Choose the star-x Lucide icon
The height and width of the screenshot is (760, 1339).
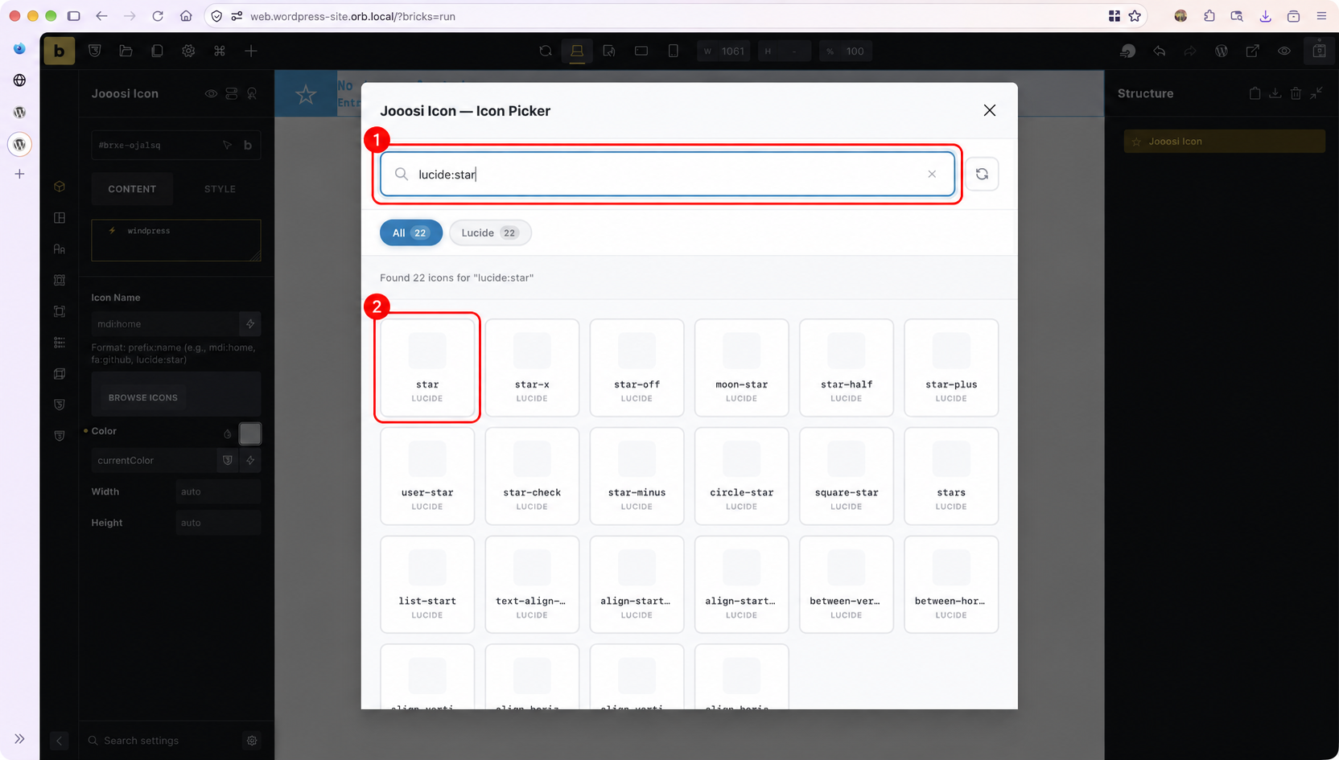tap(532, 368)
